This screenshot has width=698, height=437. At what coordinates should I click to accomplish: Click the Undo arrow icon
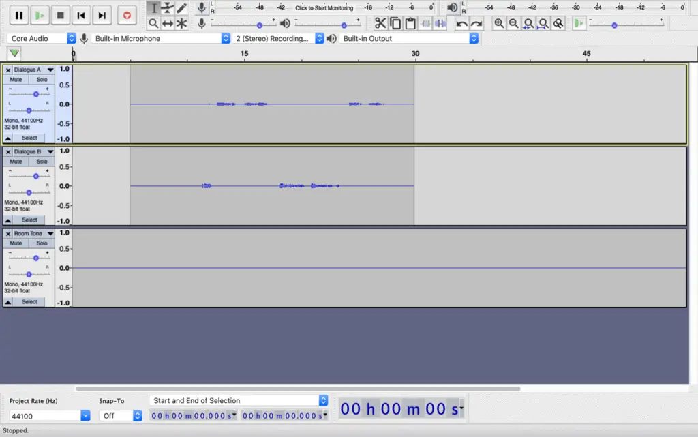click(461, 23)
